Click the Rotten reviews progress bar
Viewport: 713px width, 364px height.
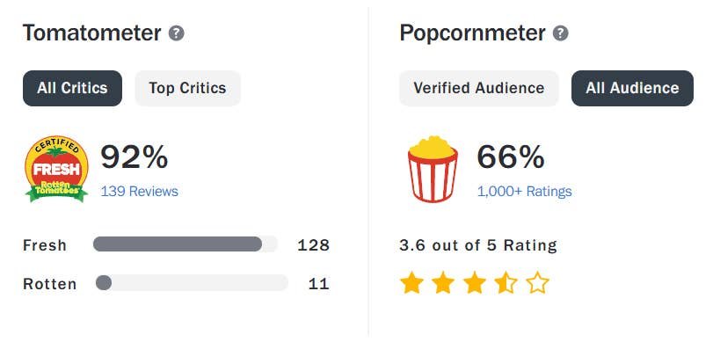point(192,282)
